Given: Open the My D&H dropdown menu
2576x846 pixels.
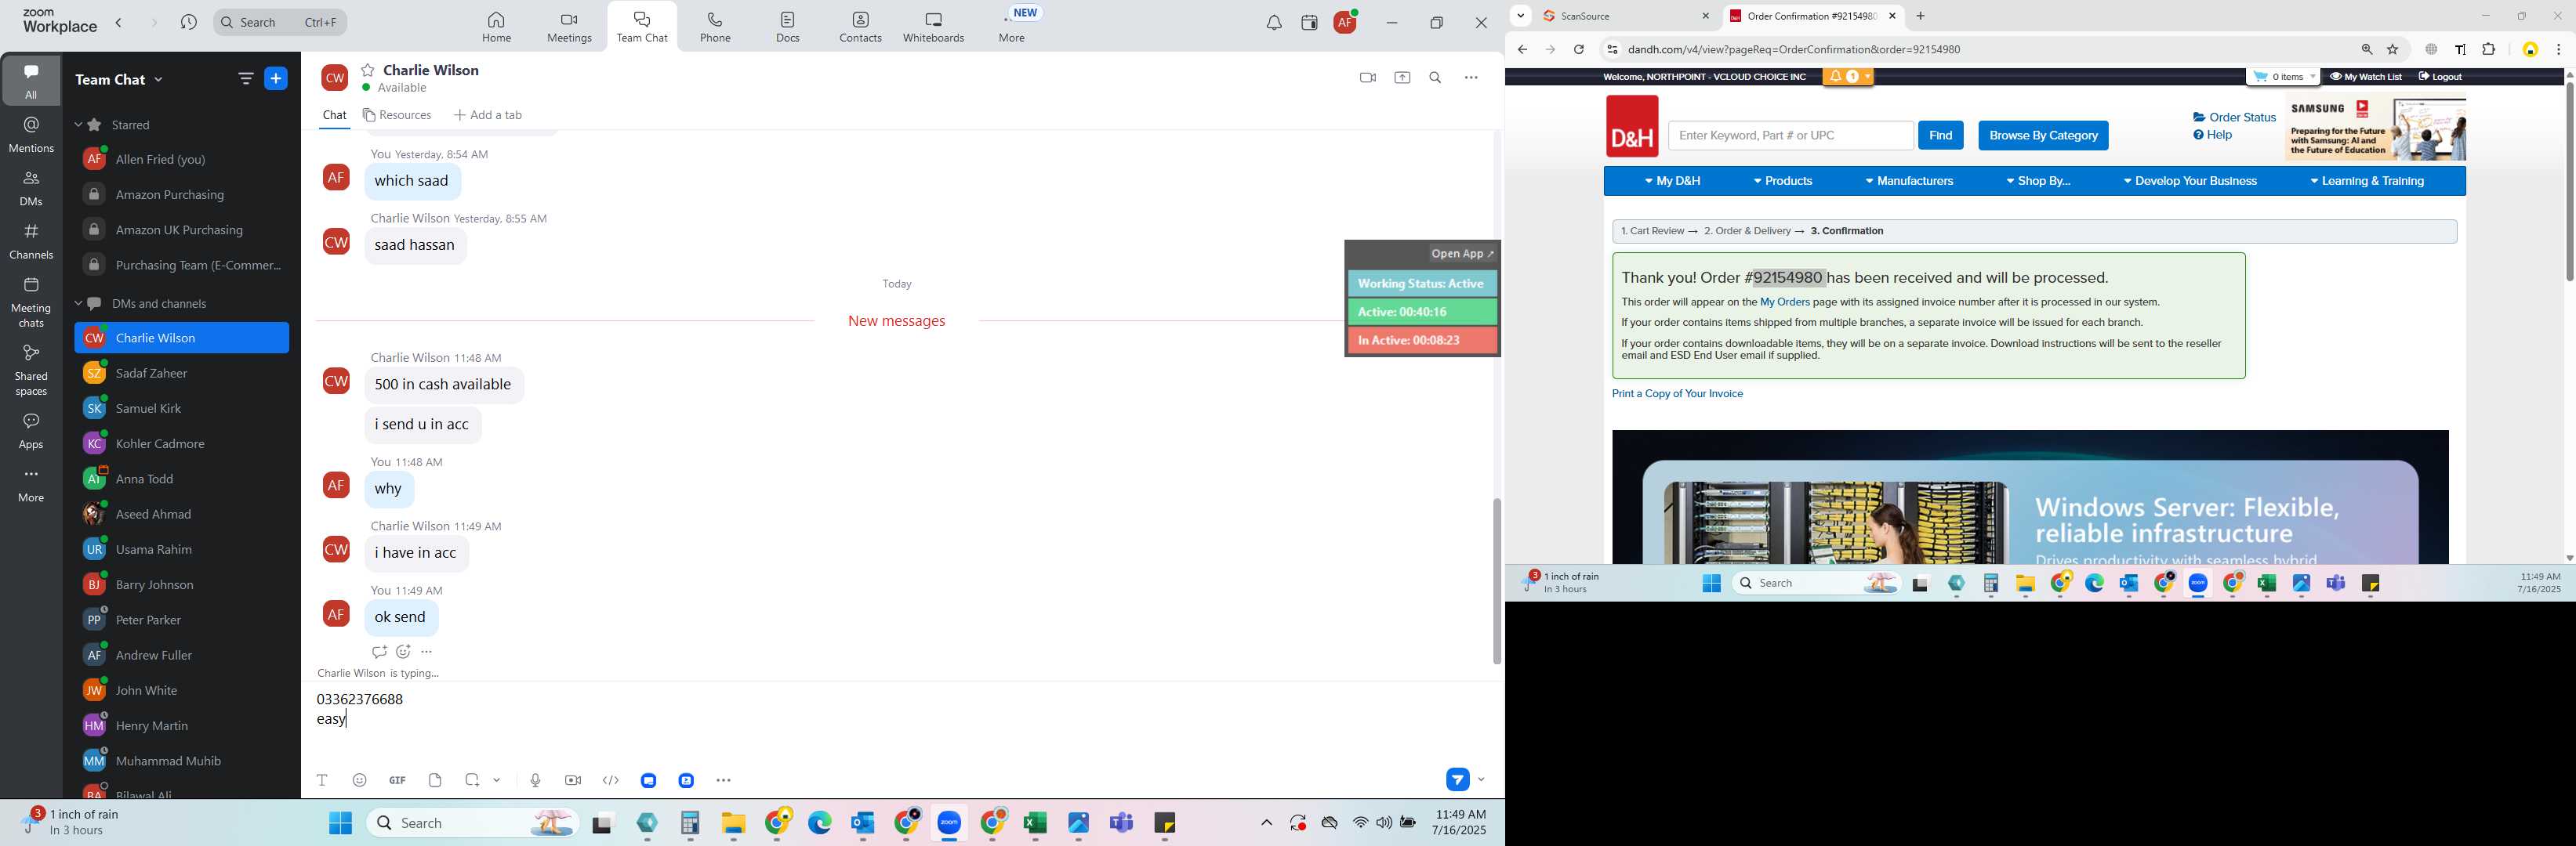Looking at the screenshot, I should point(1672,182).
